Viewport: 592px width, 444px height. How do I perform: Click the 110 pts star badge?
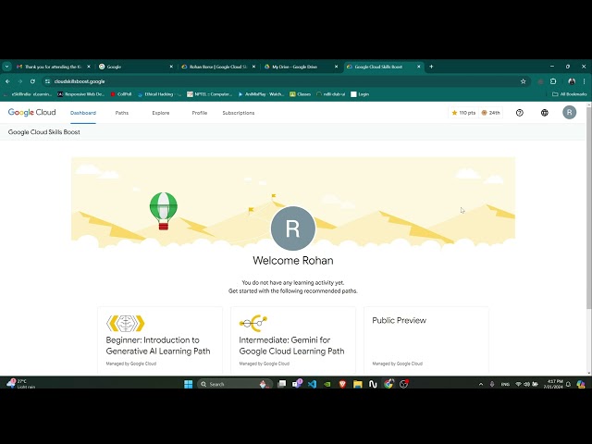pyautogui.click(x=463, y=113)
